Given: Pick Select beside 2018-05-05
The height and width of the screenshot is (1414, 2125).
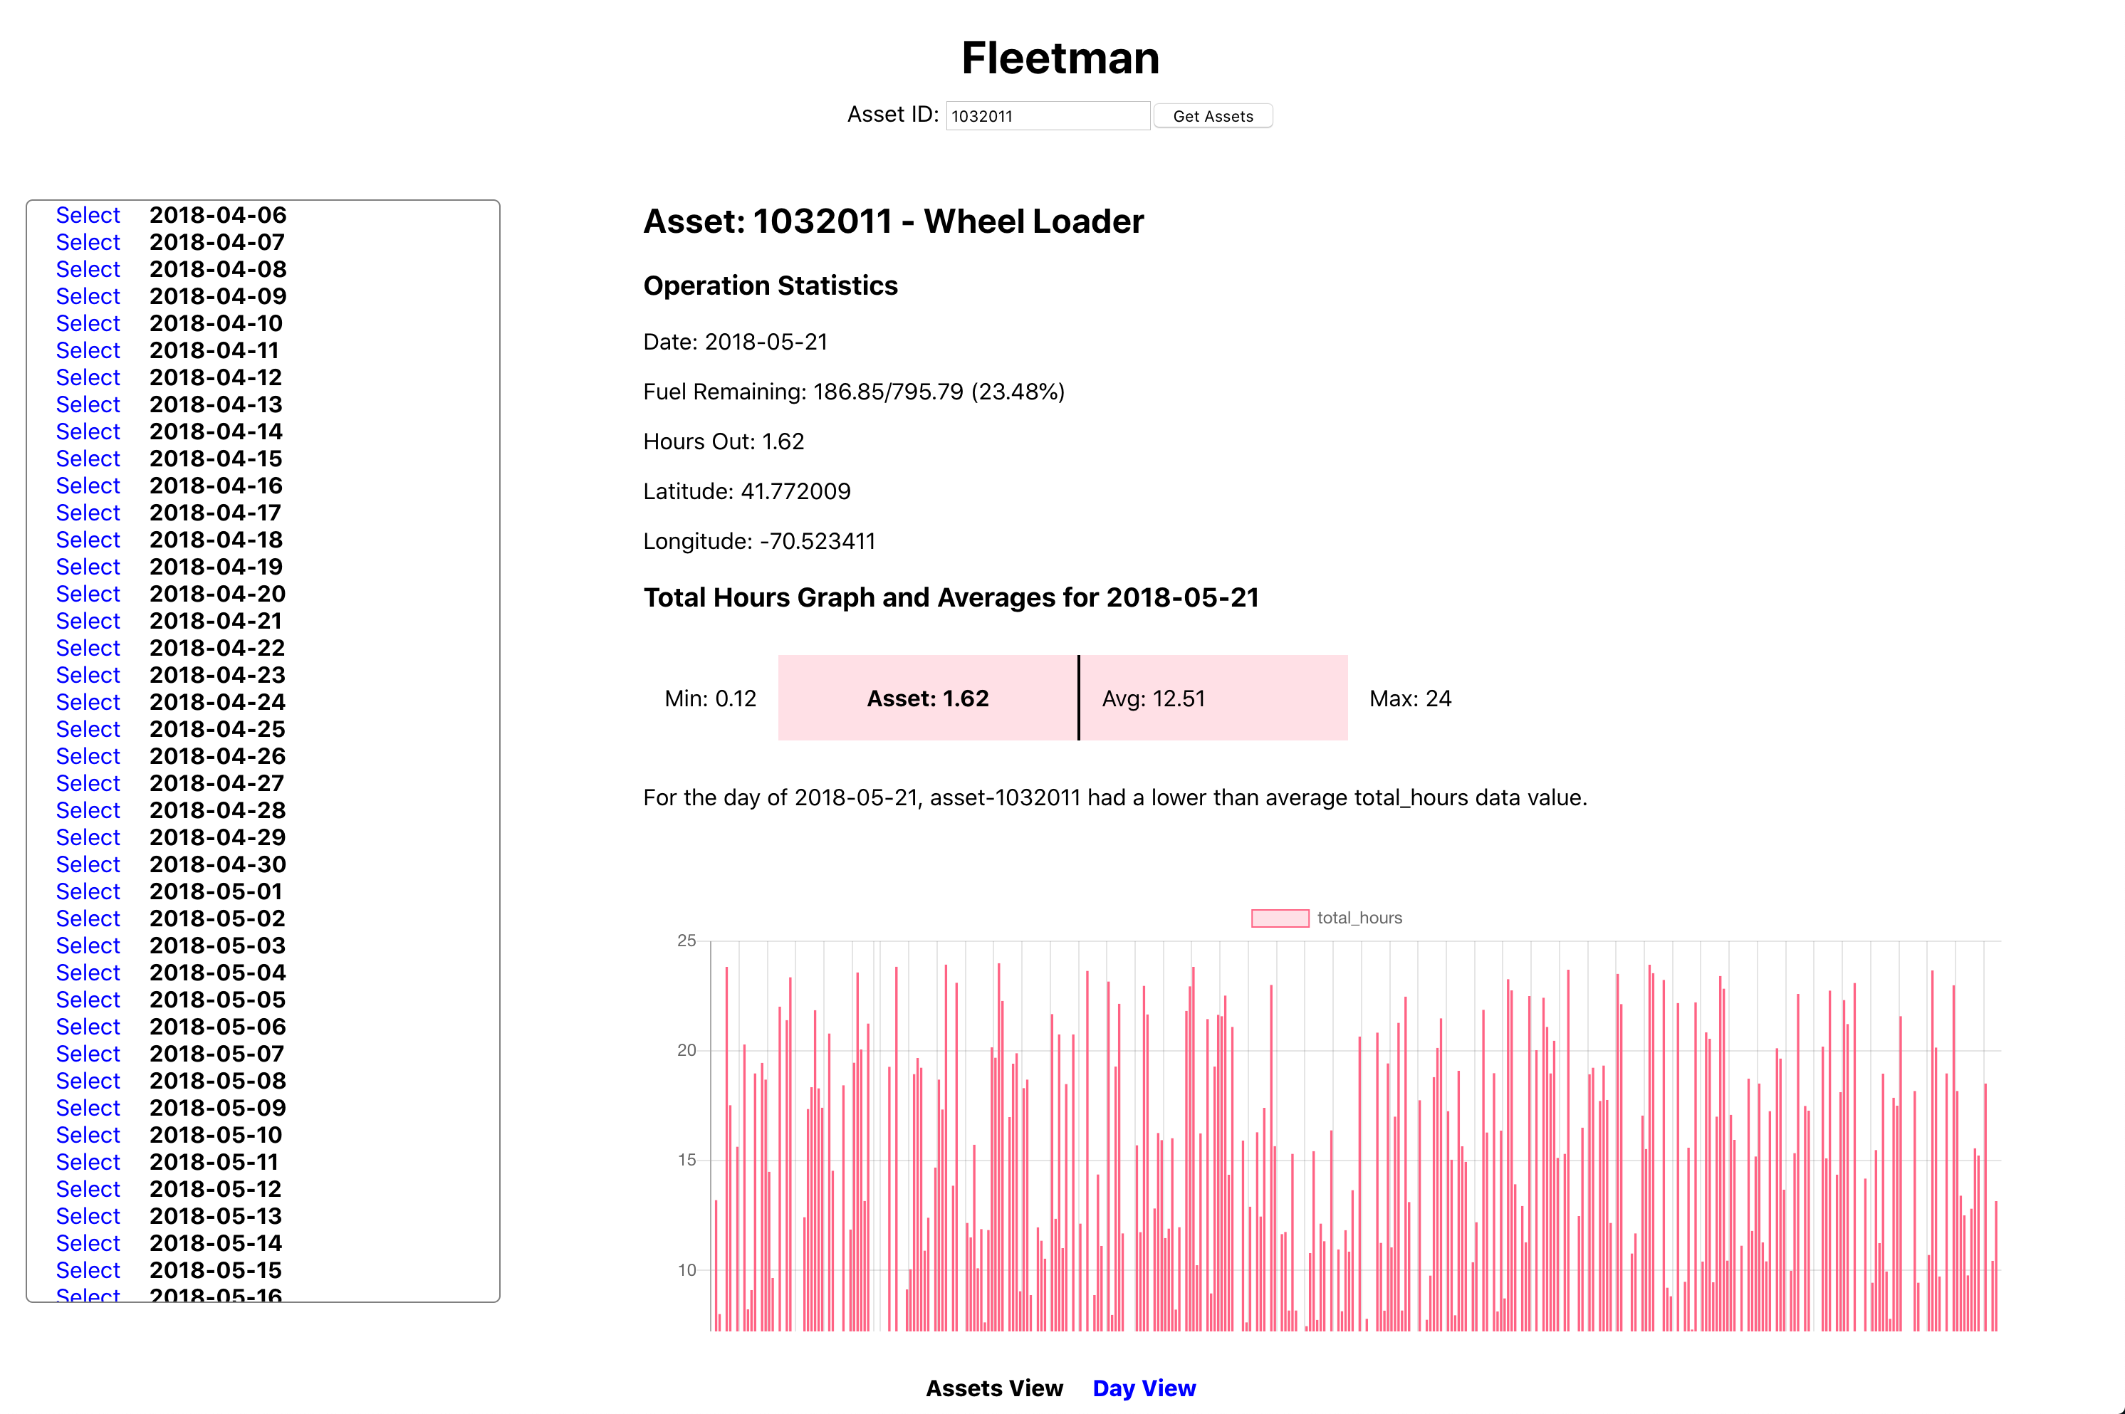Looking at the screenshot, I should coord(88,999).
